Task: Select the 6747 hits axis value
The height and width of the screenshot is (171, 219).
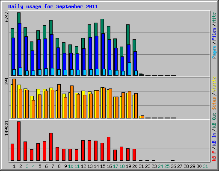Action: tap(6, 17)
